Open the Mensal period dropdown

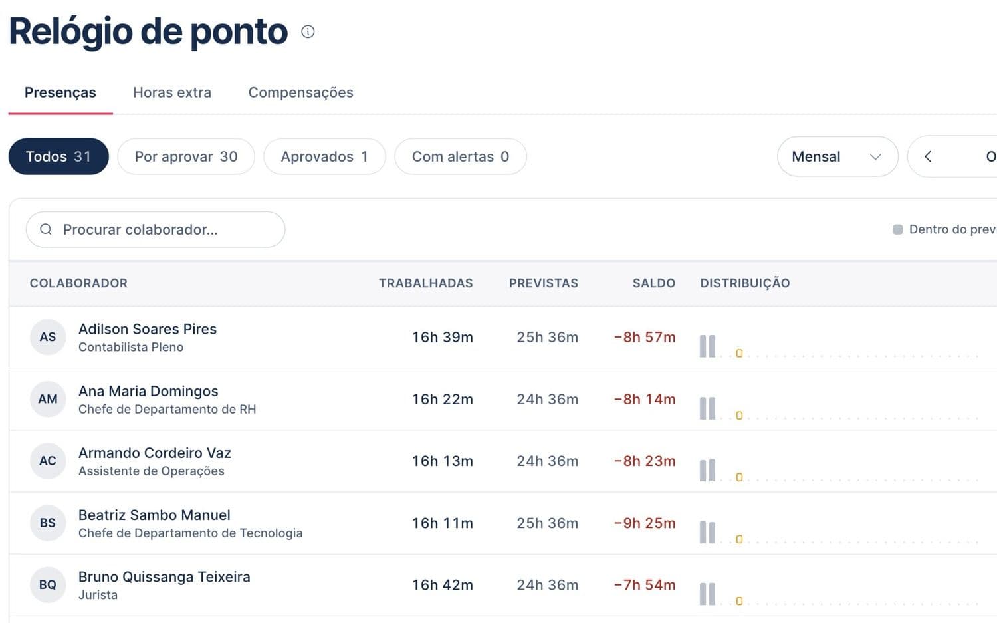(837, 156)
